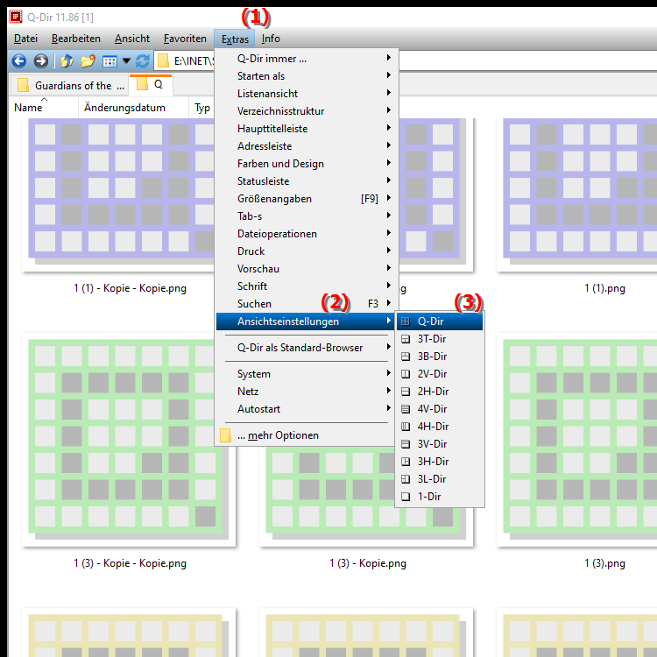This screenshot has height=657, width=657.
Task: Click the 3T-Dir layout icon
Action: point(406,339)
